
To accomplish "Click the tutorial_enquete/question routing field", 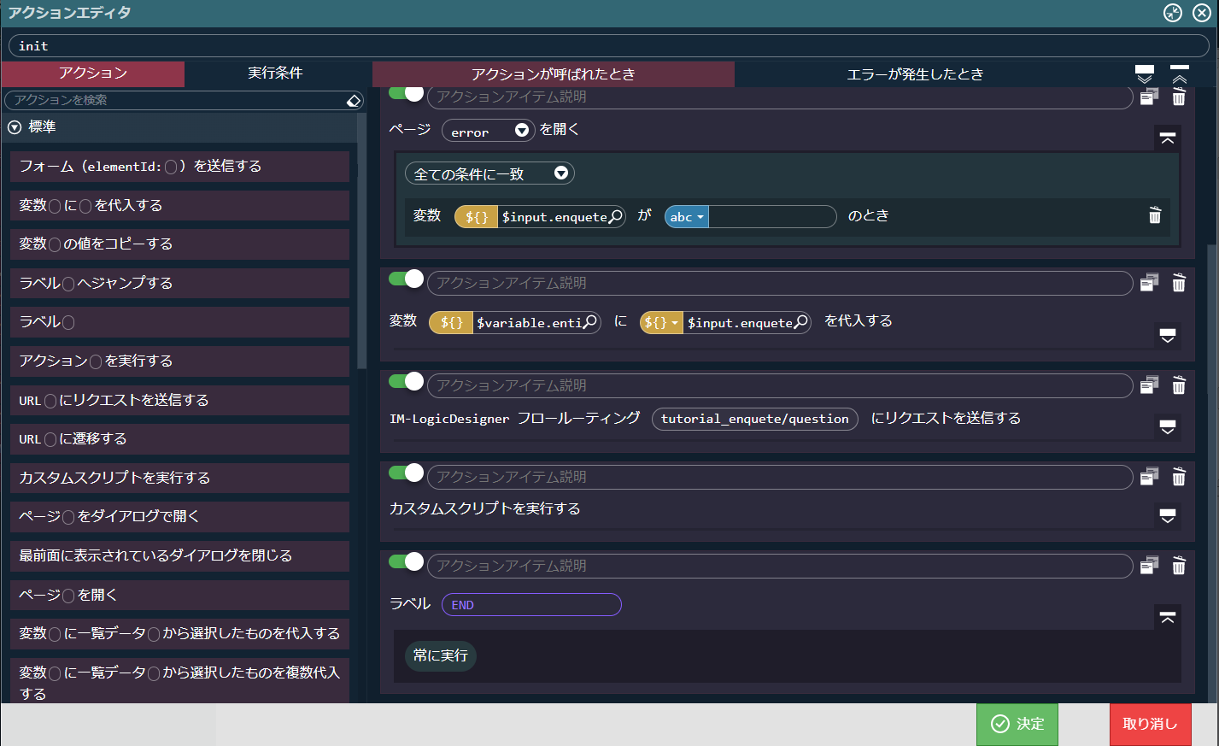I will click(755, 419).
